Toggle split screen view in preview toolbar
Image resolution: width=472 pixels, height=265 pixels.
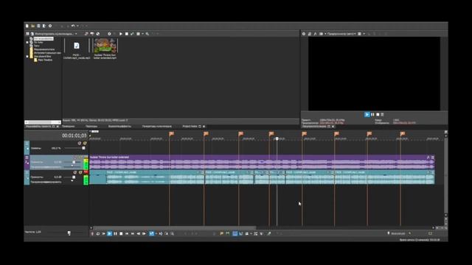(321, 34)
